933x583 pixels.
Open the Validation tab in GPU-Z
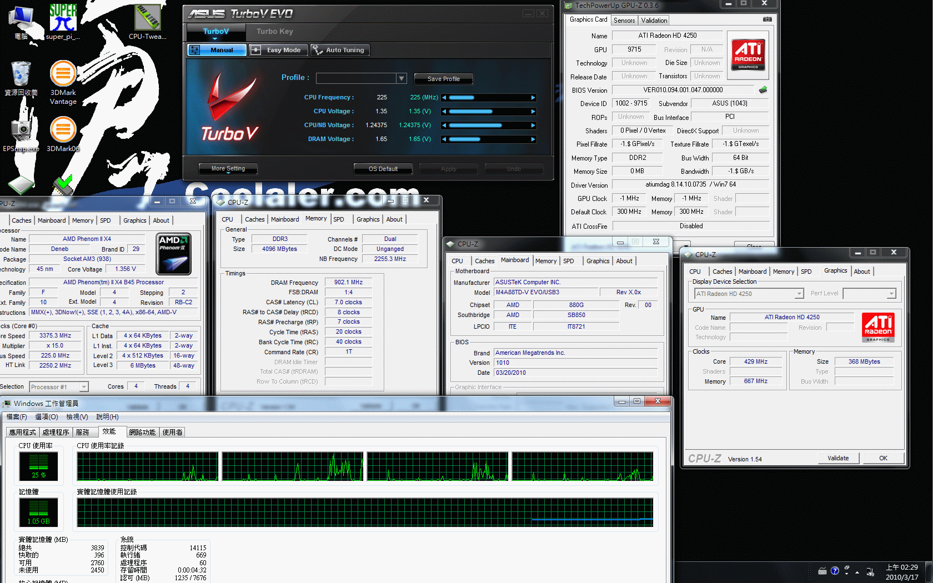coord(654,21)
